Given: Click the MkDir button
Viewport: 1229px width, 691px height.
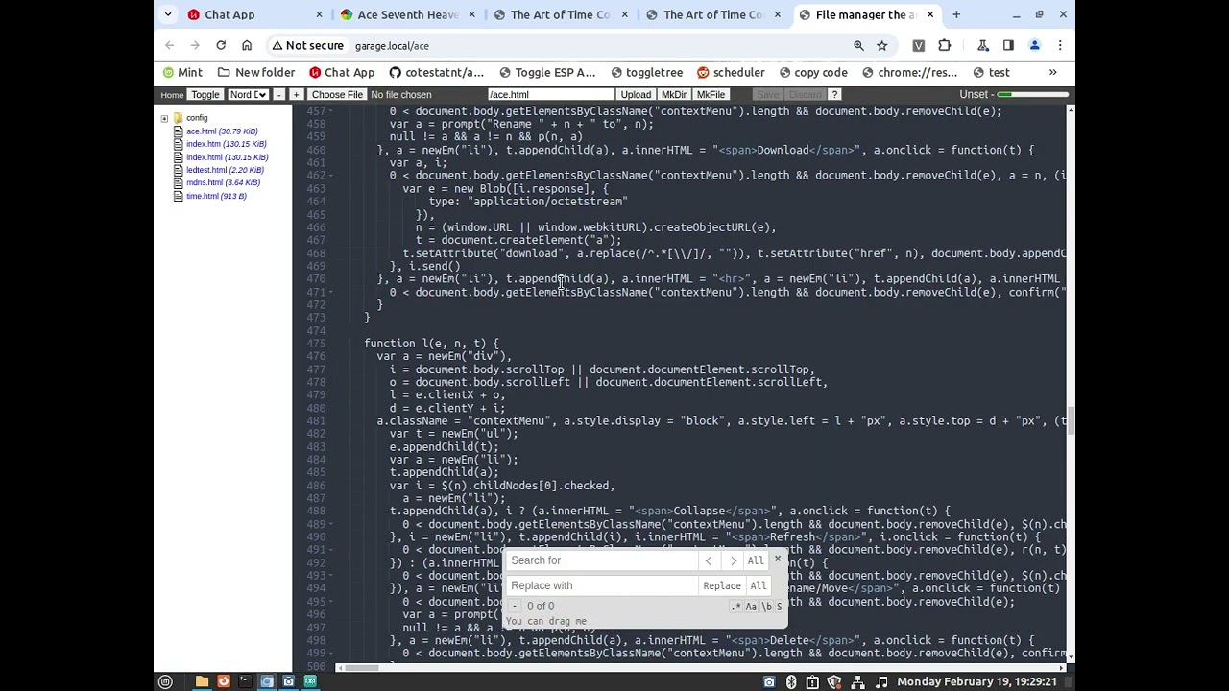Looking at the screenshot, I should (674, 95).
